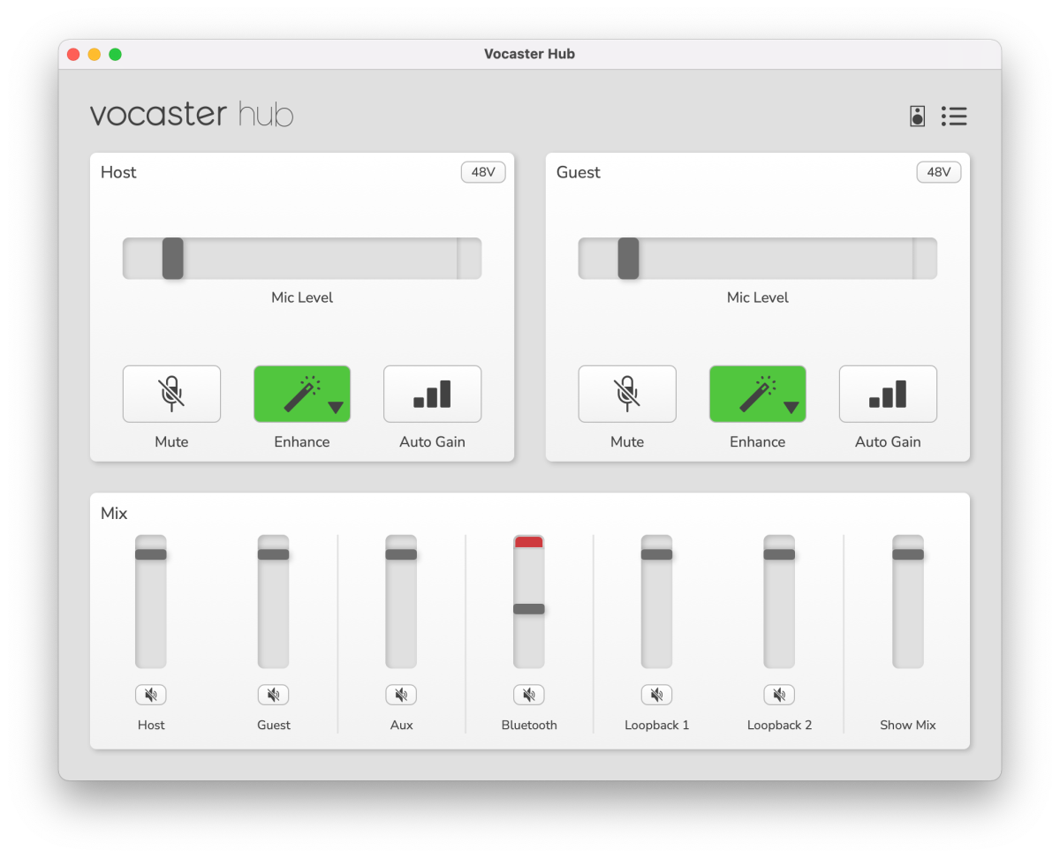The image size is (1060, 858).
Task: Click the Vocaster Hub window title
Action: tap(529, 54)
